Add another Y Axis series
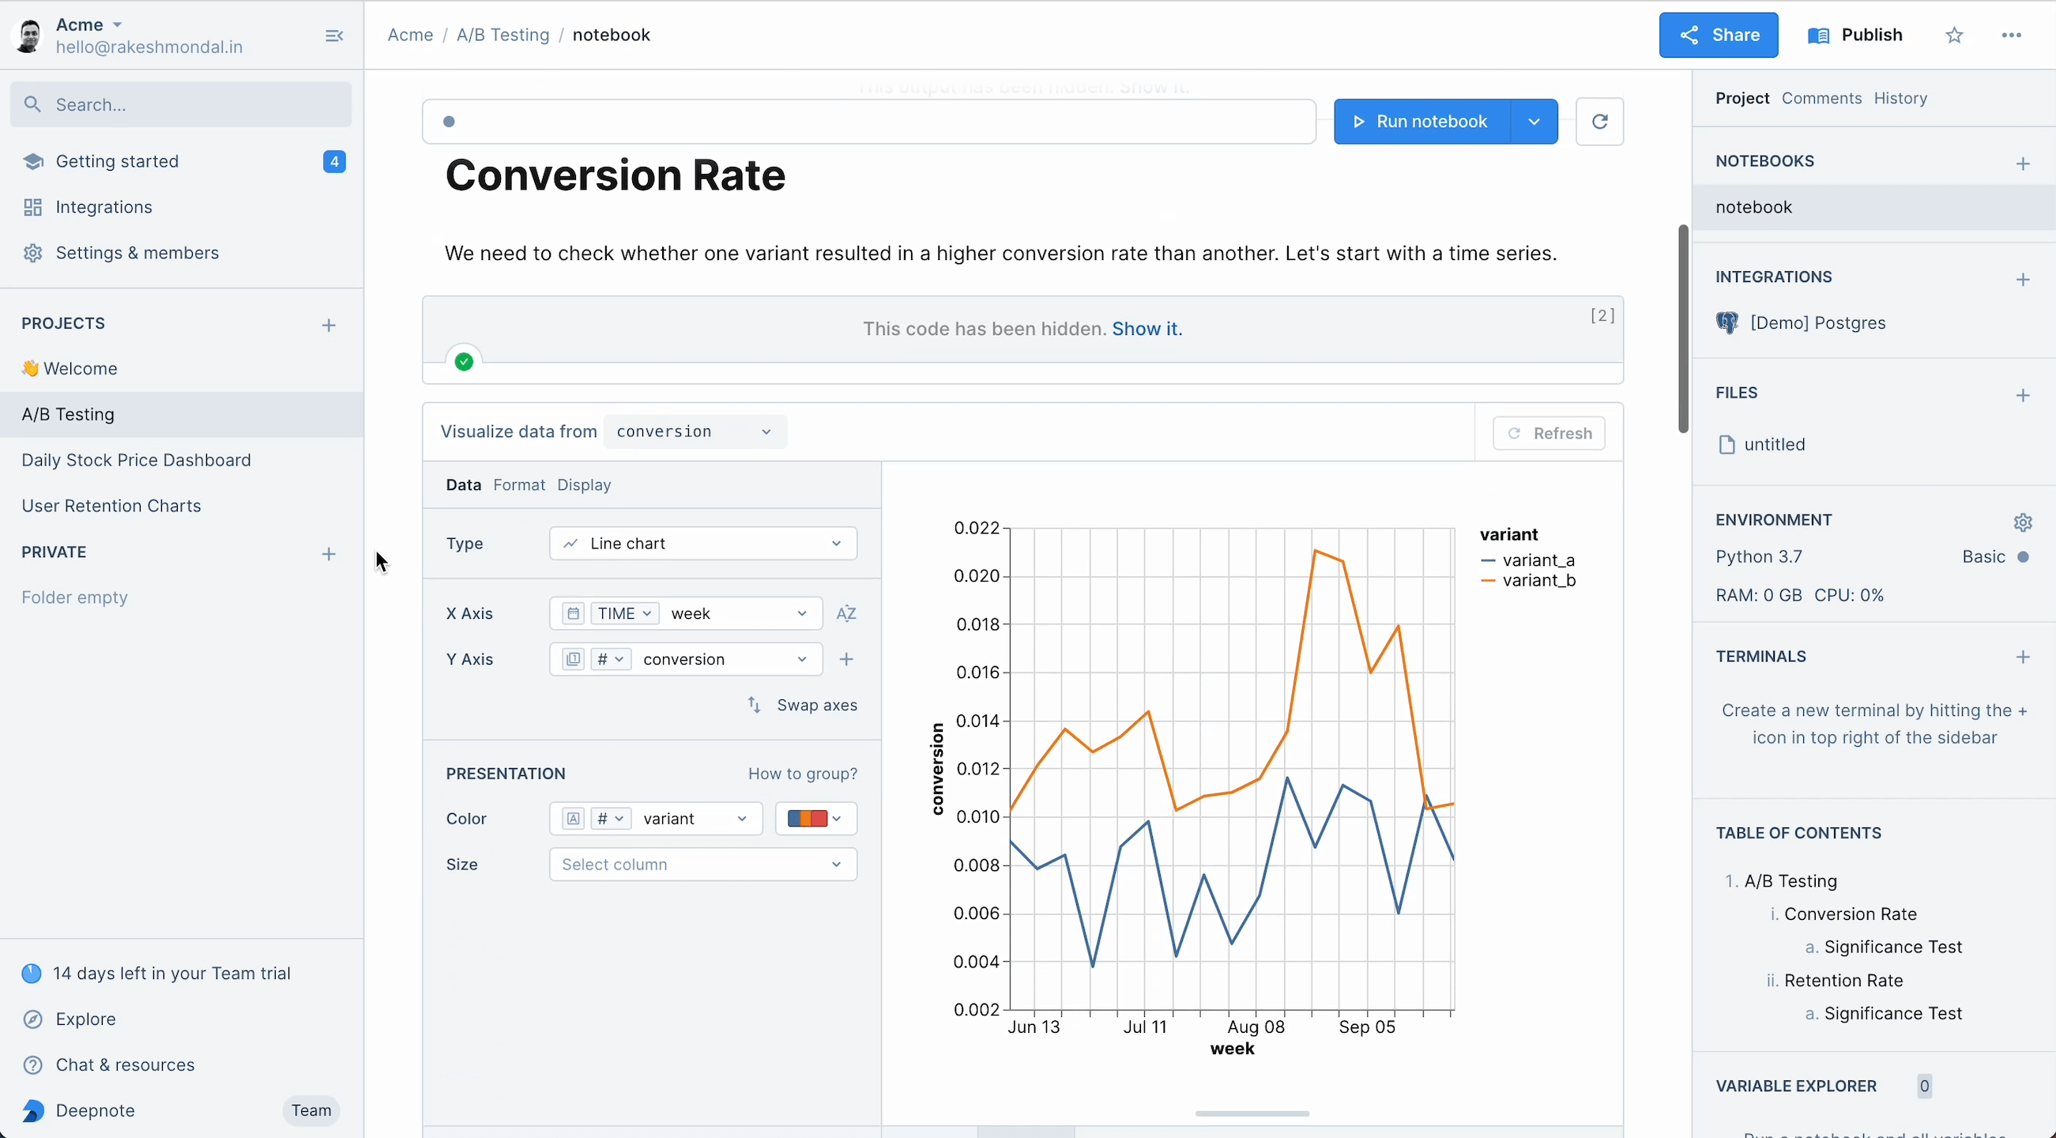Screen dimensions: 2056x1138 tap(846, 659)
